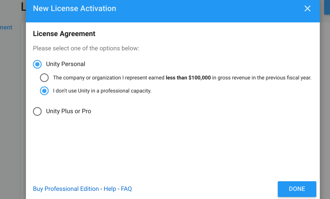
Task: Click the partially hidden blue button at top-right edge
Action: coord(327,7)
